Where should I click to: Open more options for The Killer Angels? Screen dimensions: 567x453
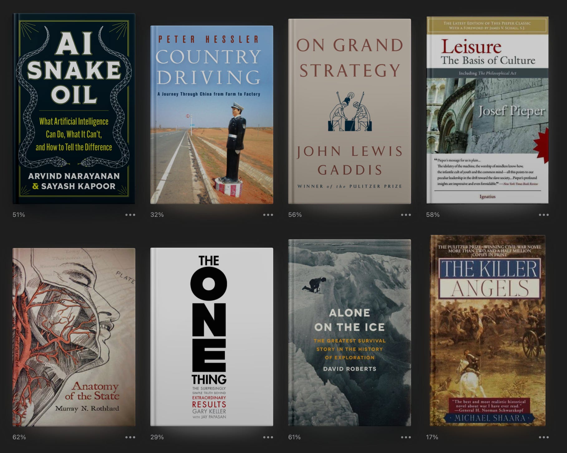click(x=544, y=437)
